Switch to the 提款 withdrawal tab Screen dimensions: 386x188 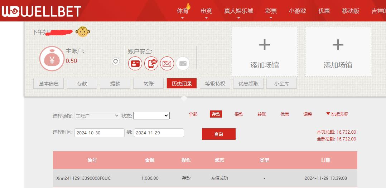click(x=115, y=84)
